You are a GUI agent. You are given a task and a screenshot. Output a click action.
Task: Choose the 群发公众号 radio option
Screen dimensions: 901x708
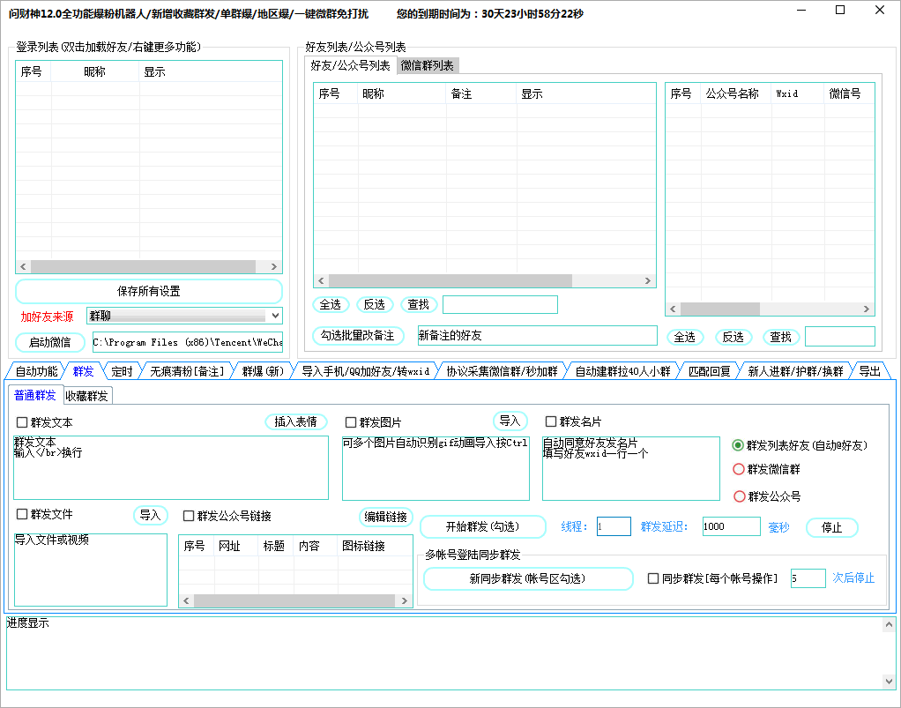click(739, 496)
